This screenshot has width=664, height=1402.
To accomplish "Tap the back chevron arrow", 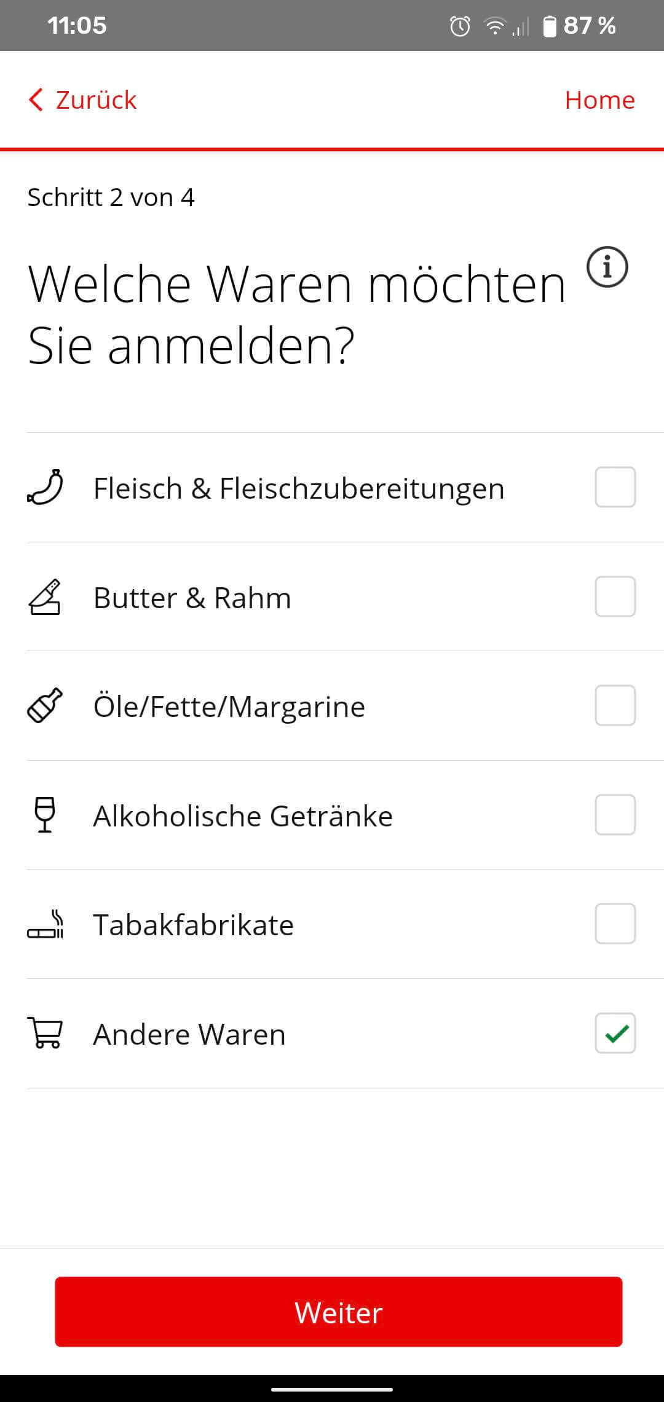I will (36, 100).
